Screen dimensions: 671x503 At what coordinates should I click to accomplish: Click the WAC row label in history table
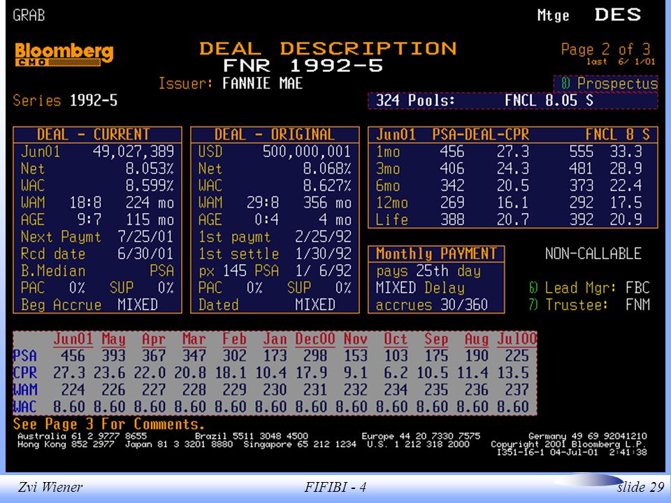point(25,407)
